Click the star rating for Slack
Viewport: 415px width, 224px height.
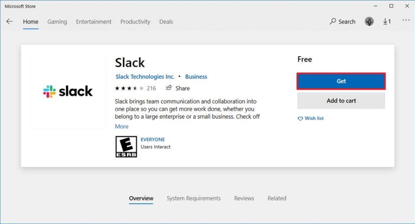[129, 88]
